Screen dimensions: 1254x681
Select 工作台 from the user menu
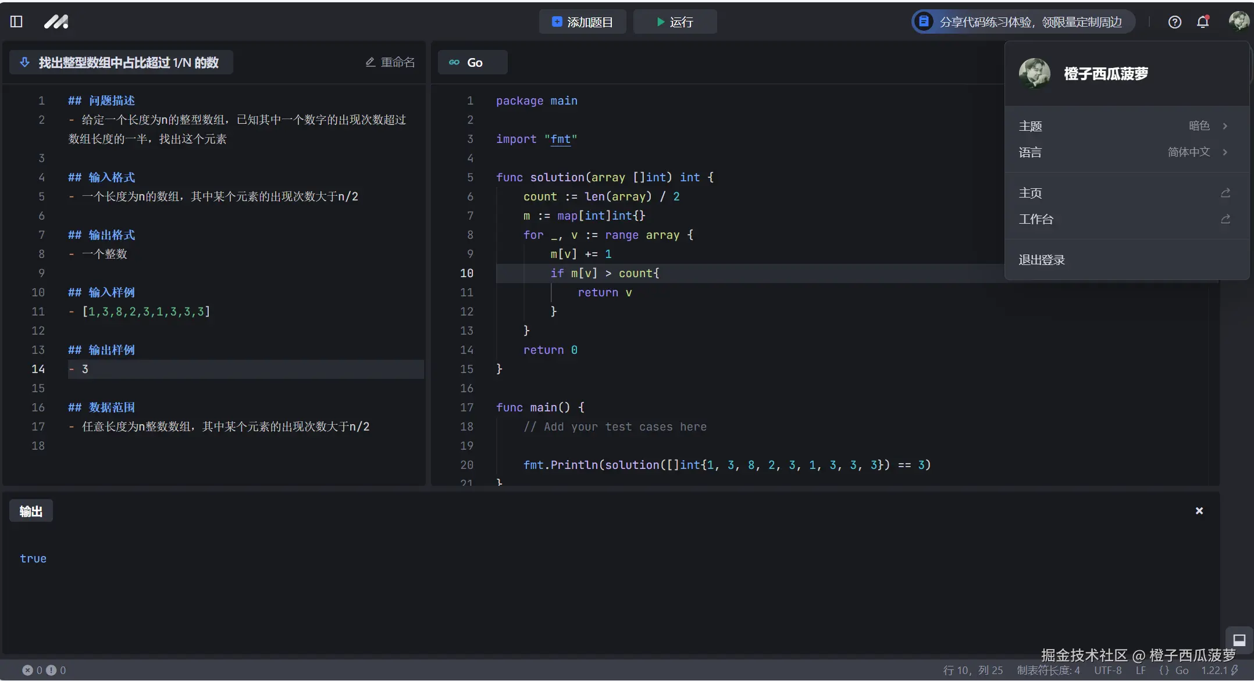(1036, 219)
